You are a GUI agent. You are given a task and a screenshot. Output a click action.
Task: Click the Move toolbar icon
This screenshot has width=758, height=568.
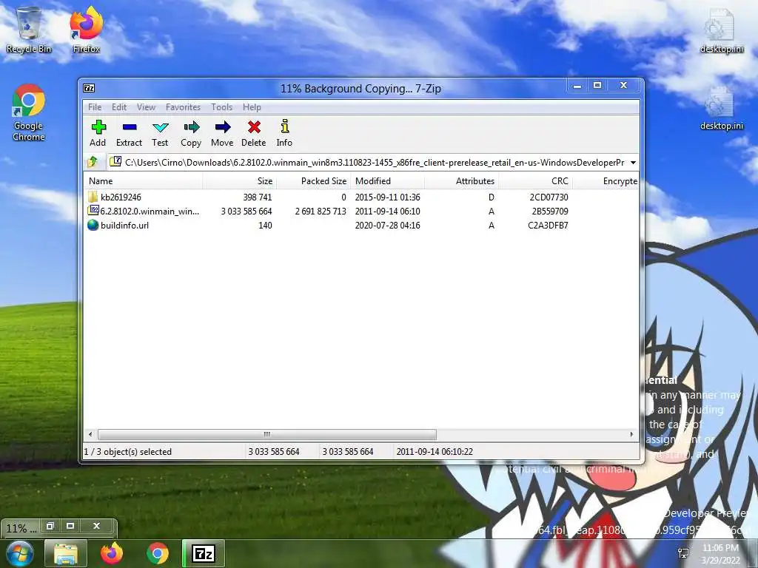click(222, 127)
